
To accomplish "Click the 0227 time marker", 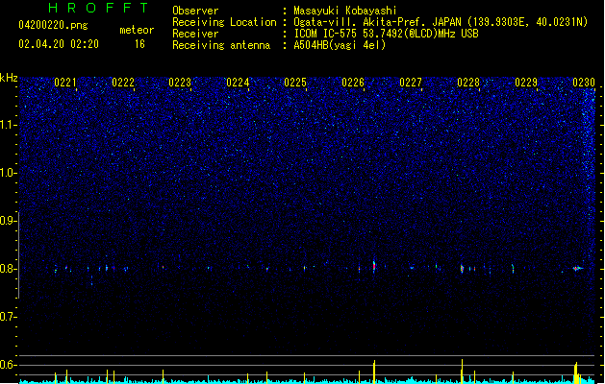I will [x=411, y=83].
